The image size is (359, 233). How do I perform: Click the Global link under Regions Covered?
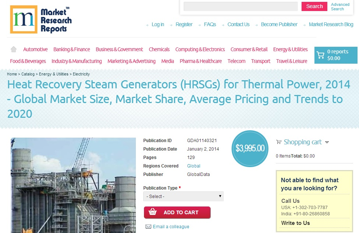point(193,166)
